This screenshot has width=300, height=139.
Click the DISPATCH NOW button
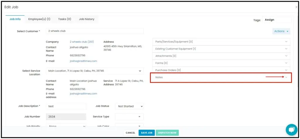[x=167, y=133]
